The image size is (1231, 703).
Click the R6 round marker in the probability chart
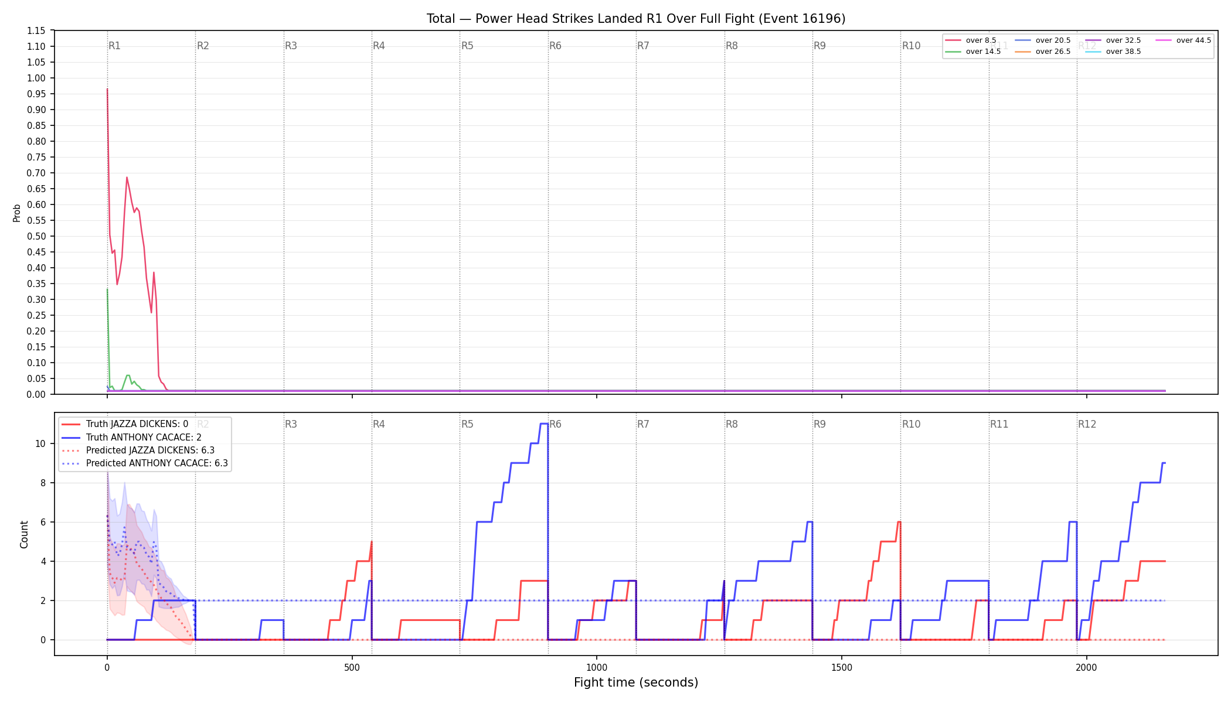[x=555, y=46]
